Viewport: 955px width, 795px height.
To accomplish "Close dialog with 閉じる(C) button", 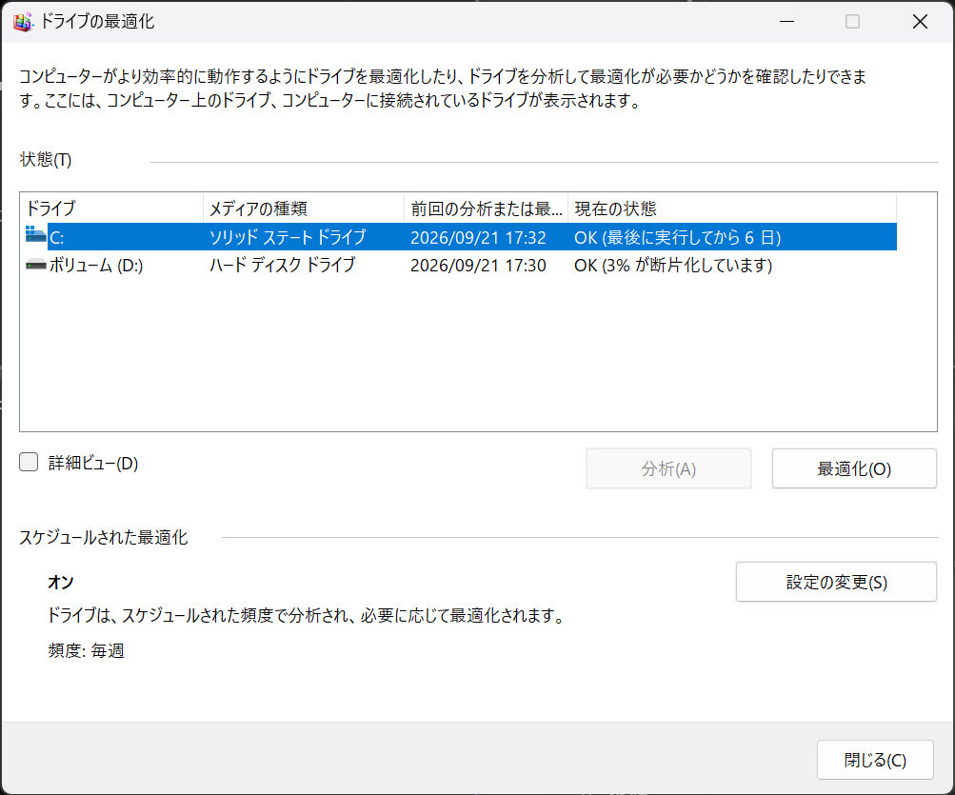I will pyautogui.click(x=875, y=760).
